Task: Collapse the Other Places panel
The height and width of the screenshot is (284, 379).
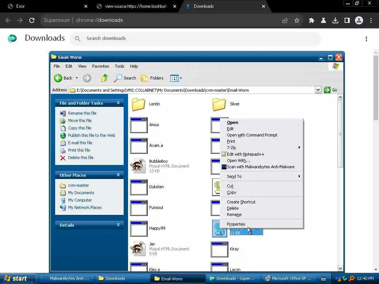Action: [118, 175]
